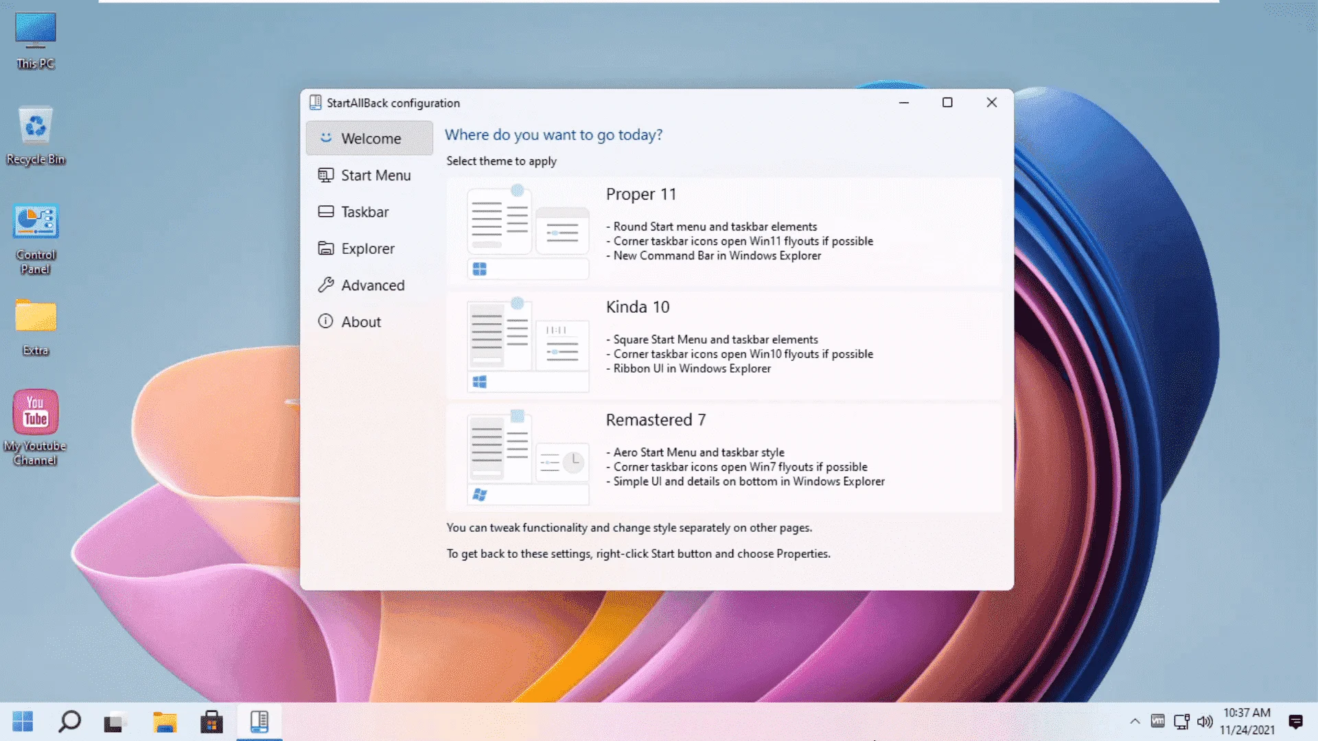Click the Start Menu sidebar icon

[325, 175]
